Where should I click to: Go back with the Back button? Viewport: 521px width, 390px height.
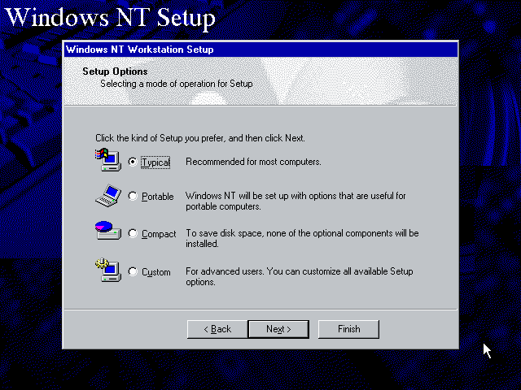215,329
